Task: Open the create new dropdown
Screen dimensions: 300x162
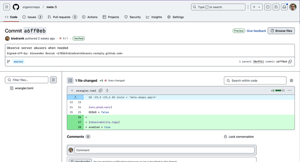Action: click(257, 7)
